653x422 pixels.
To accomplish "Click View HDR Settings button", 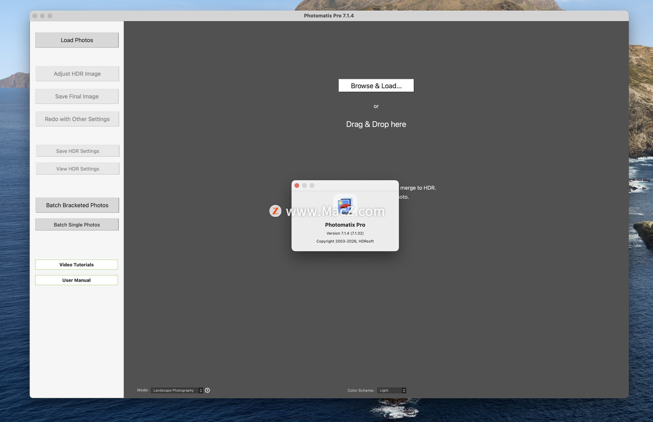I will pos(78,169).
